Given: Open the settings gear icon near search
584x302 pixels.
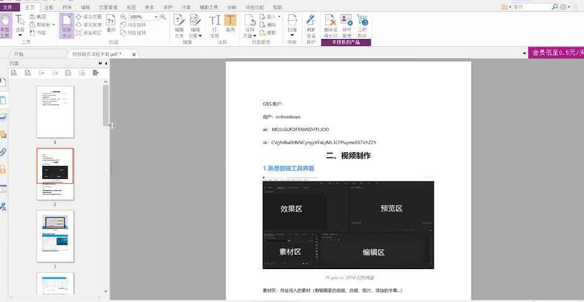Looking at the screenshot, I should (563, 7).
